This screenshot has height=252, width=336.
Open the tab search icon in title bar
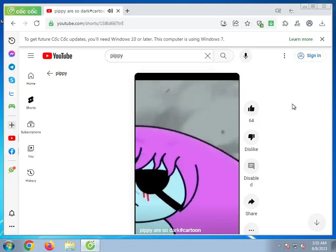click(278, 11)
